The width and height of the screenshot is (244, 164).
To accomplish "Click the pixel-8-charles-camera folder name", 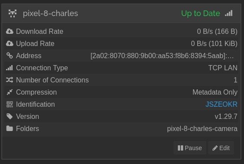I will pyautogui.click(x=202, y=129).
